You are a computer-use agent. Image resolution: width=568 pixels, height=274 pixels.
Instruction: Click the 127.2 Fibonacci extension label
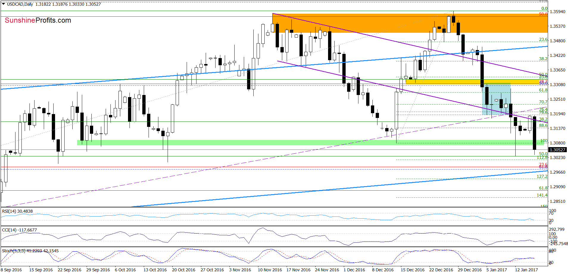coord(542,176)
